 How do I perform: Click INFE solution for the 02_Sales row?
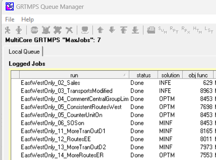tap(165, 83)
